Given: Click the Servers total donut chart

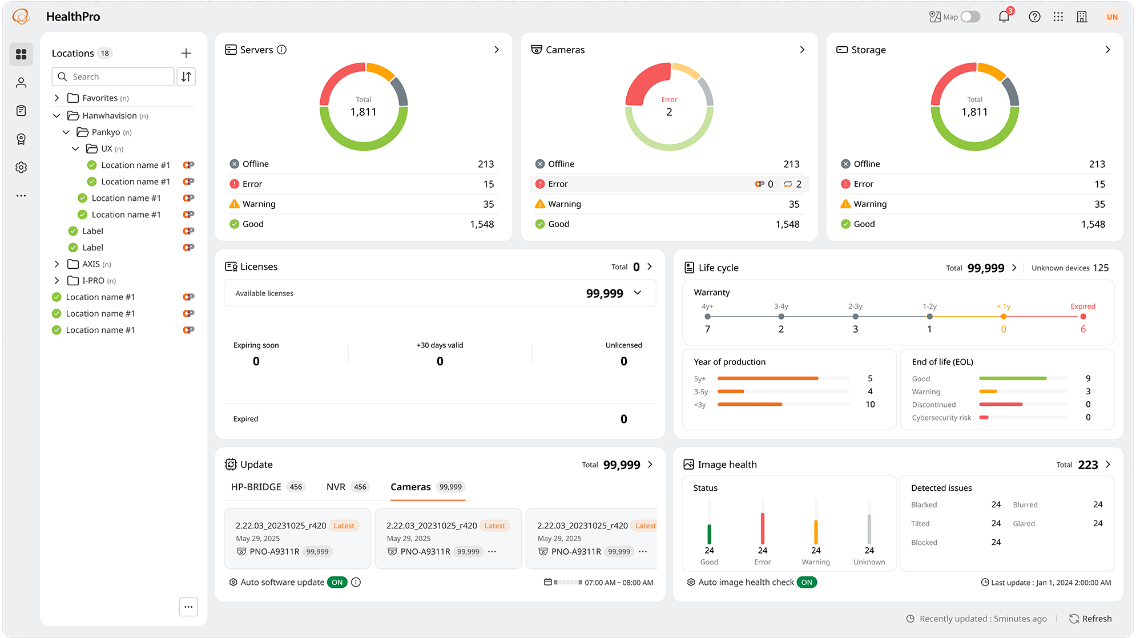Looking at the screenshot, I should [364, 107].
